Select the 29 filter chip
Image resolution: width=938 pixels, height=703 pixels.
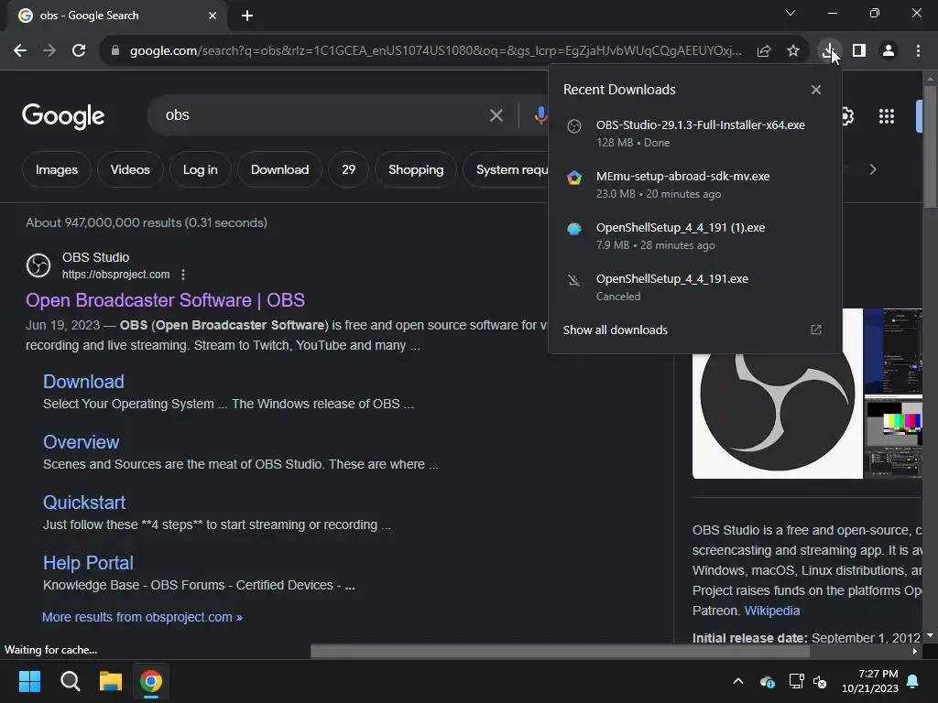point(349,169)
